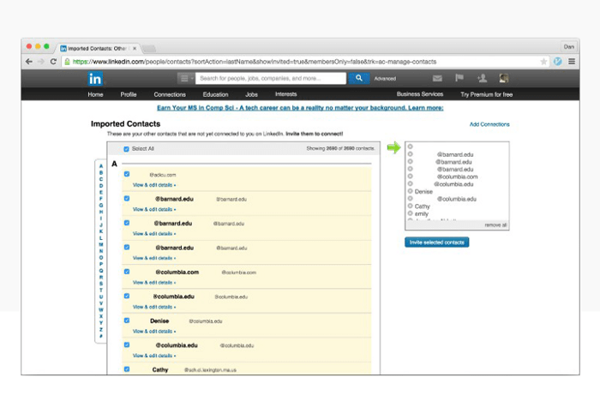Open the Profile menu item
Image resolution: width=600 pixels, height=413 pixels.
pos(129,94)
